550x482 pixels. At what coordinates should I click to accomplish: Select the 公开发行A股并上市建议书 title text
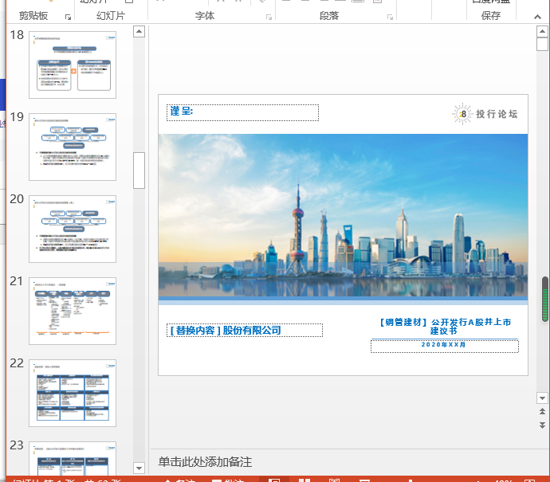(445, 327)
